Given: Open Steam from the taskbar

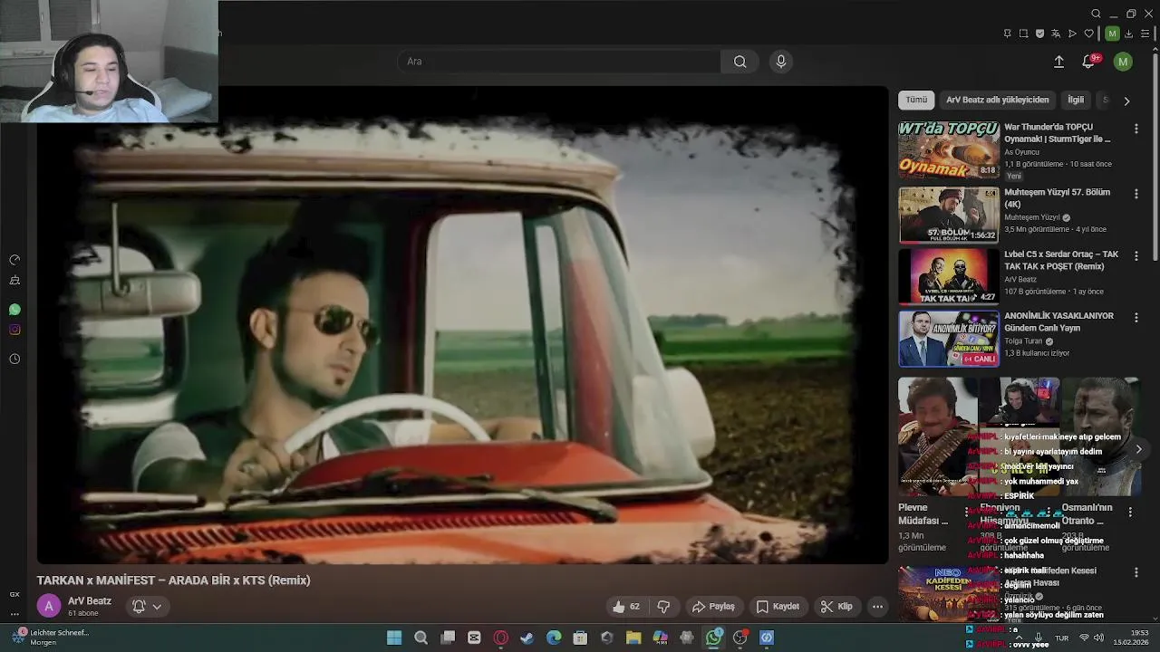Looking at the screenshot, I should pos(527,638).
